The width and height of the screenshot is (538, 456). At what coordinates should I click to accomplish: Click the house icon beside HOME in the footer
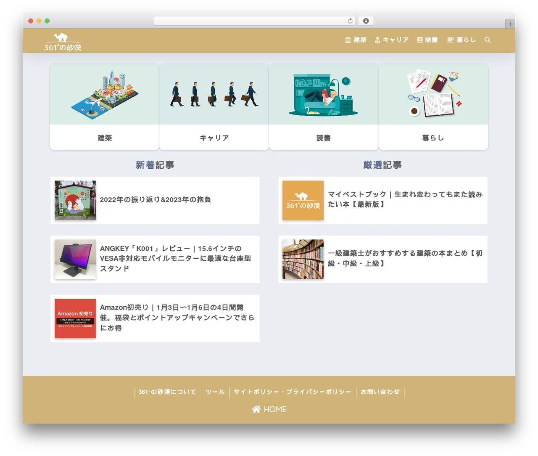click(x=256, y=409)
